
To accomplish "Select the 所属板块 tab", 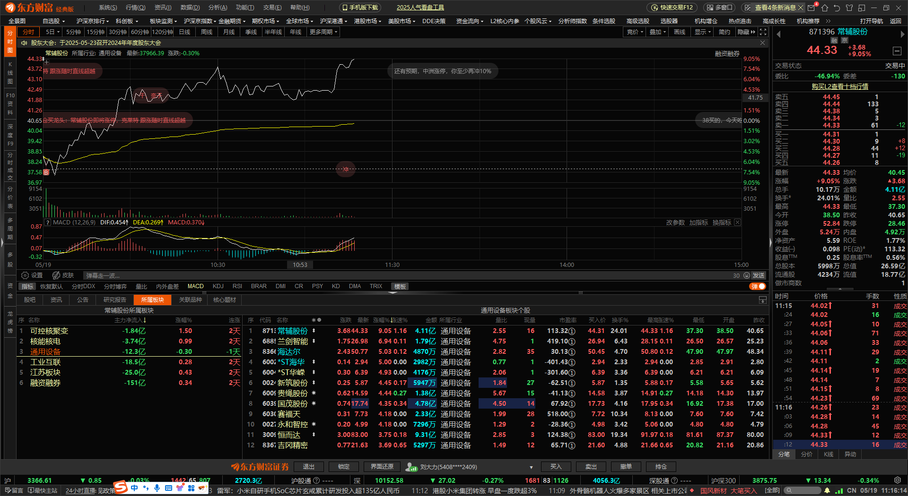I will click(152, 300).
